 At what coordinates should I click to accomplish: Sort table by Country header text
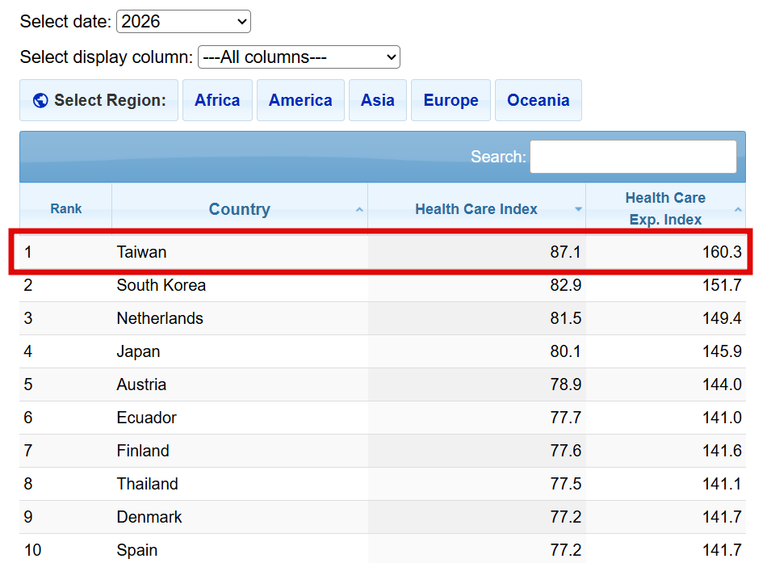point(239,210)
